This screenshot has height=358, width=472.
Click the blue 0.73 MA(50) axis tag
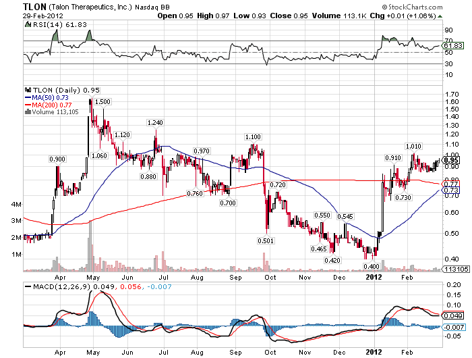coord(450,190)
